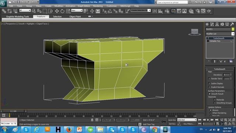Click the Box001 object name field
The image size is (236, 133).
coord(218,29)
